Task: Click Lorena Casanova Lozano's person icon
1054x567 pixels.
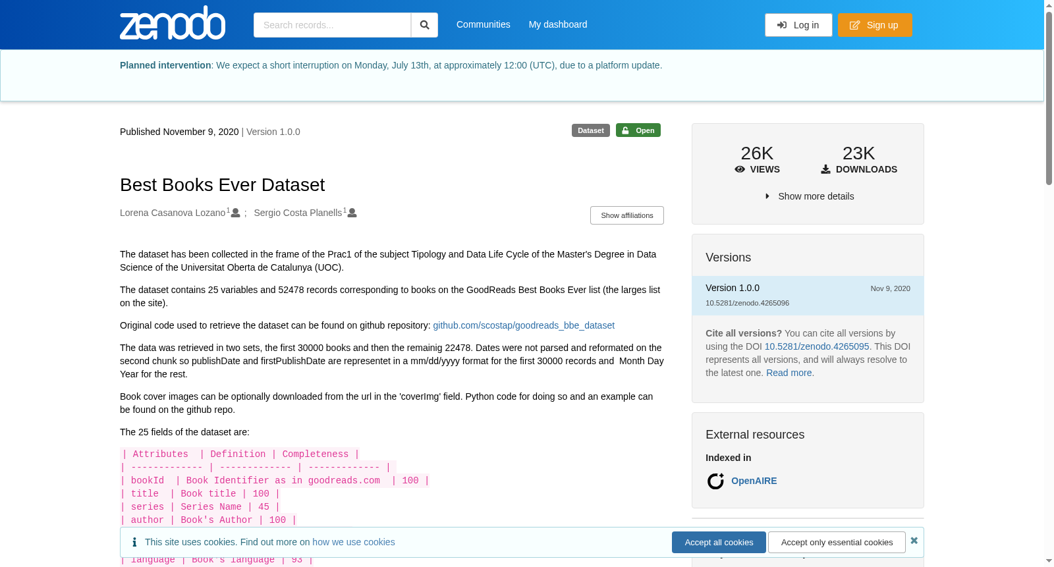Action: point(236,213)
